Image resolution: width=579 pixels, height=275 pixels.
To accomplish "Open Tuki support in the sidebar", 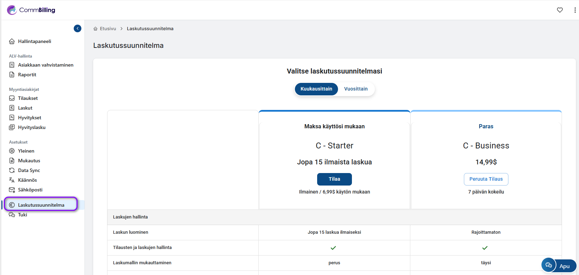I will [x=23, y=215].
